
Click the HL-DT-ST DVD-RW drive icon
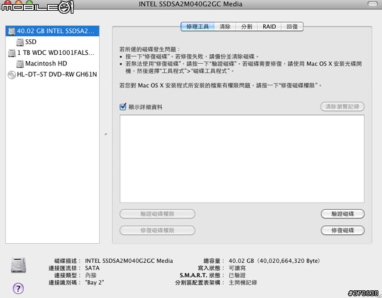point(11,74)
